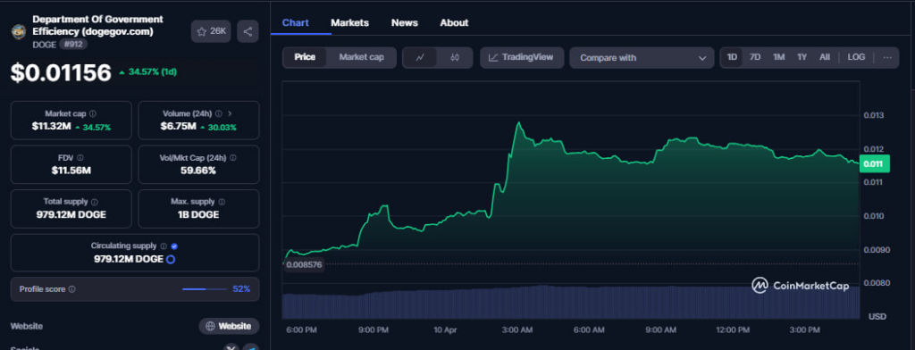Open the Compare with dropdown

[x=642, y=58]
